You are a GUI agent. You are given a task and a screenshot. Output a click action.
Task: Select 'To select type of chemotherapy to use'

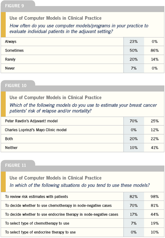coord(37,223)
